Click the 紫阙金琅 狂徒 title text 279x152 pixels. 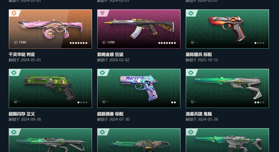pos(110,55)
